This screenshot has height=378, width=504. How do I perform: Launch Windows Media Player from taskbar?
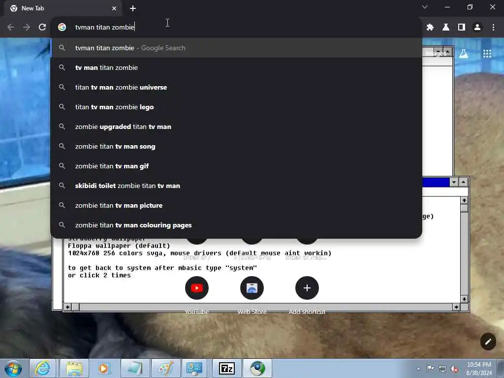click(x=103, y=368)
